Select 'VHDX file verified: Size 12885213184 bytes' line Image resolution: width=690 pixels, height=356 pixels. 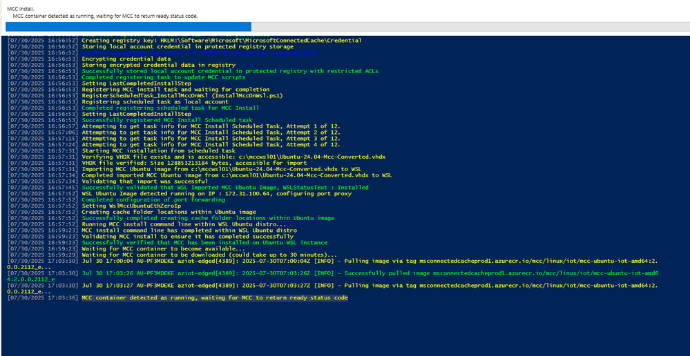(x=194, y=164)
